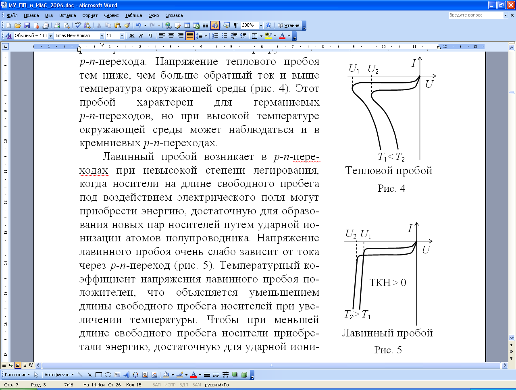This screenshot has height=390, width=516.
Task: Switch to Normal view at bottom left
Action: 4,365
